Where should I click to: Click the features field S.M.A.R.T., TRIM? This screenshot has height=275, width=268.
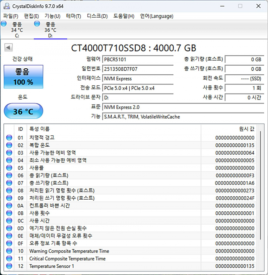183,117
